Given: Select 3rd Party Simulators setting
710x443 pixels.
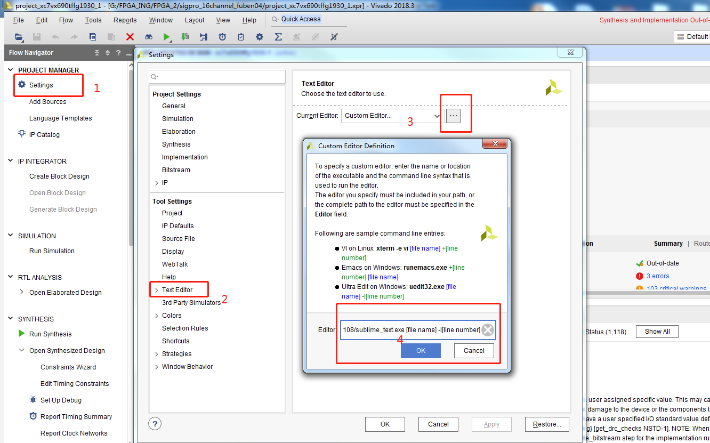Looking at the screenshot, I should (191, 303).
